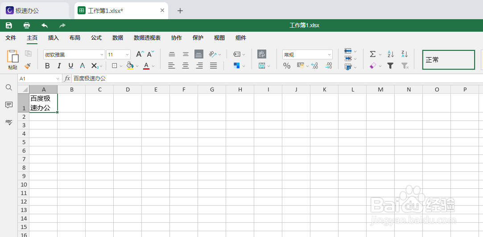
Task: Click the save icon in green bar
Action: pos(9,25)
